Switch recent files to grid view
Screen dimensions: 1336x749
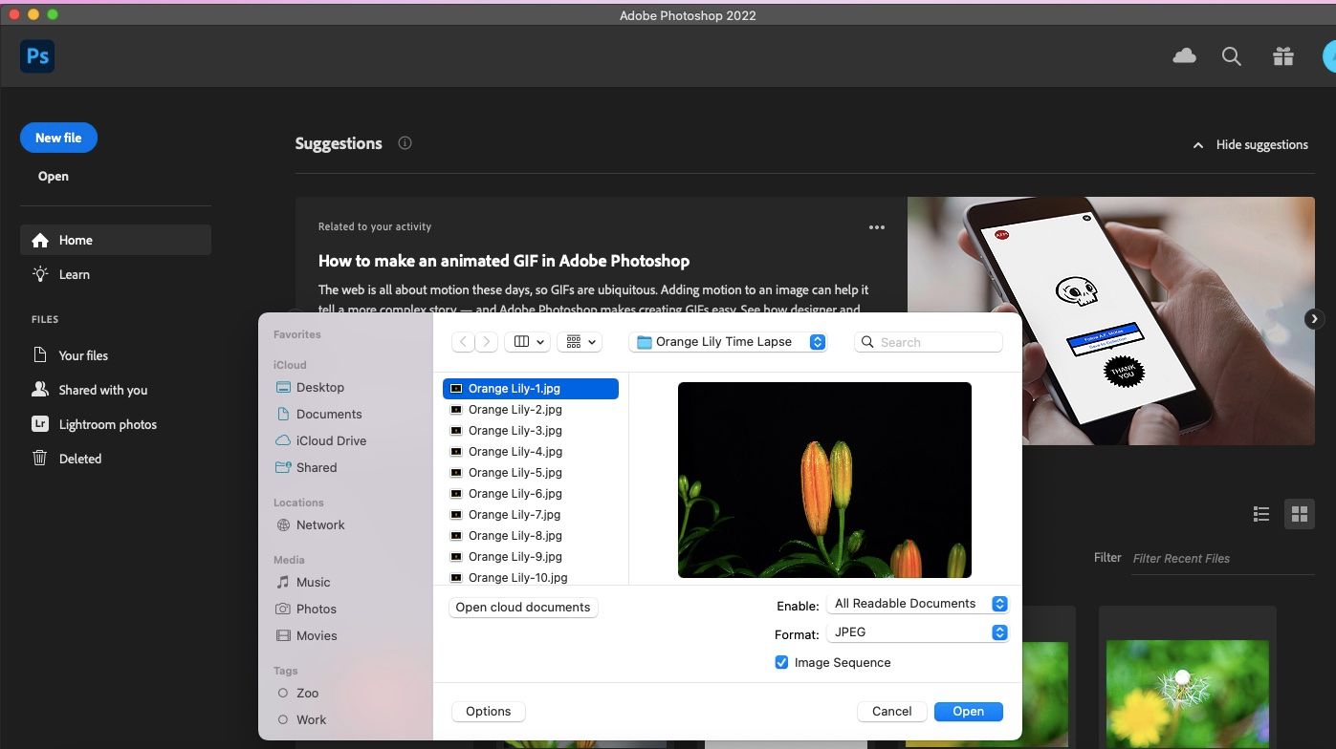pos(1299,514)
